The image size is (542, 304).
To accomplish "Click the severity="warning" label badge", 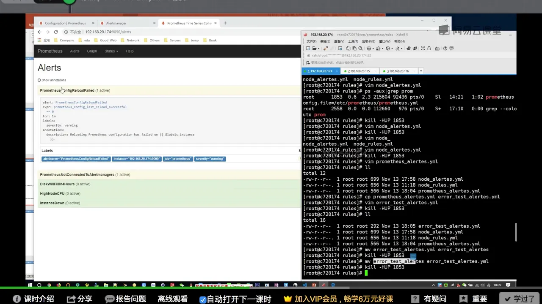I will pos(210,159).
